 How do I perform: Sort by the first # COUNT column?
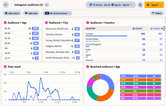coord(137,28)
